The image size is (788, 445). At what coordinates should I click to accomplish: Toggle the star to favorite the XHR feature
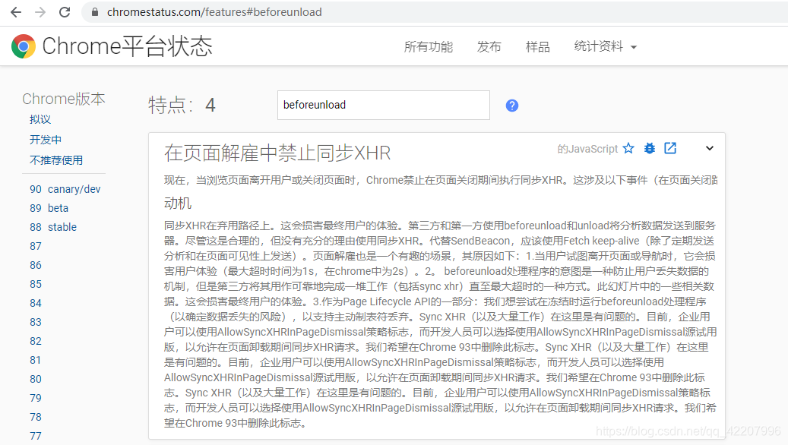[628, 148]
